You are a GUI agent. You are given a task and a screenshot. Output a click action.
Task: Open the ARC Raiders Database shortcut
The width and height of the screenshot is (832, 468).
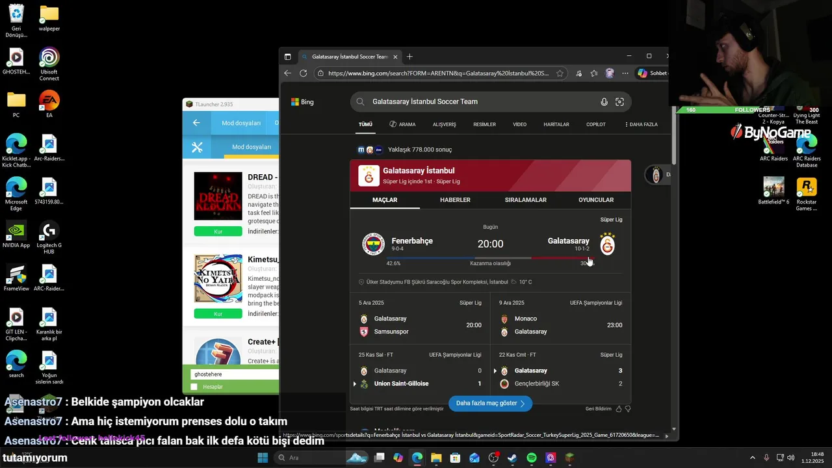pos(807,151)
